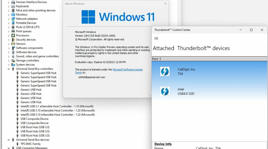268x149 pixels.
Task: Click the Monitors category icon
Action: [x=13, y=15]
